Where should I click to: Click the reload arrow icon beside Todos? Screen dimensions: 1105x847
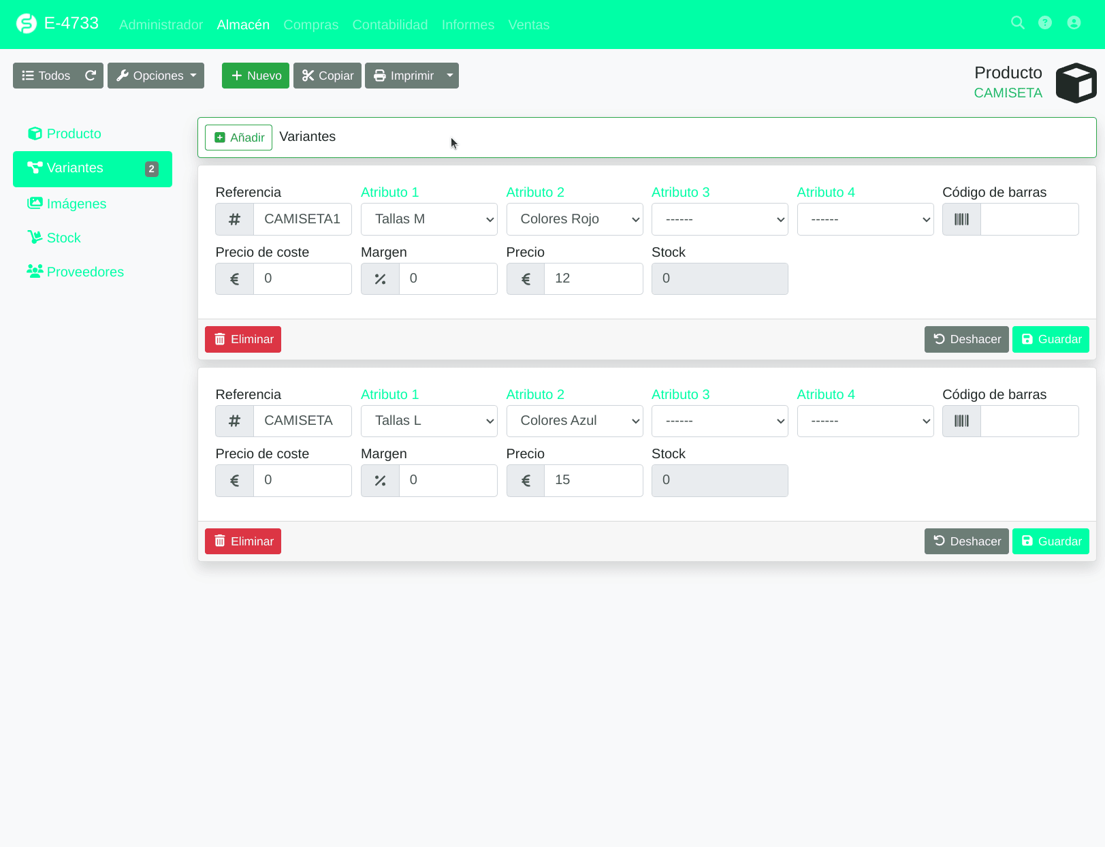(x=90, y=76)
